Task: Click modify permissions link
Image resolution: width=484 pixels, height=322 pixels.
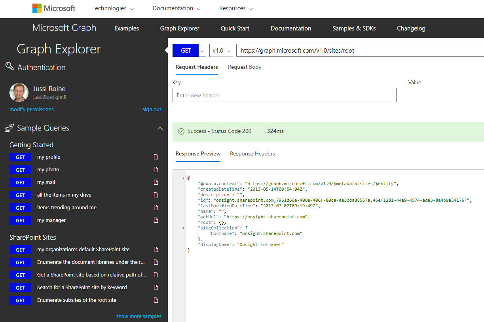Action: tap(32, 110)
